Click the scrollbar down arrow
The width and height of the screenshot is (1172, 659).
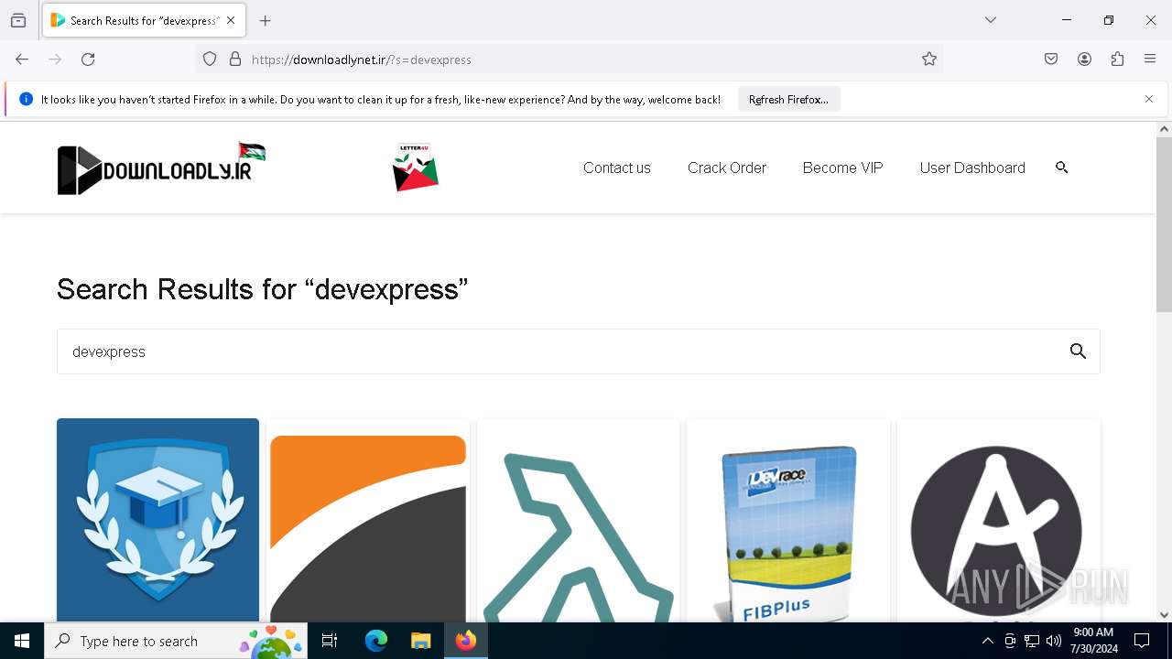(1164, 615)
